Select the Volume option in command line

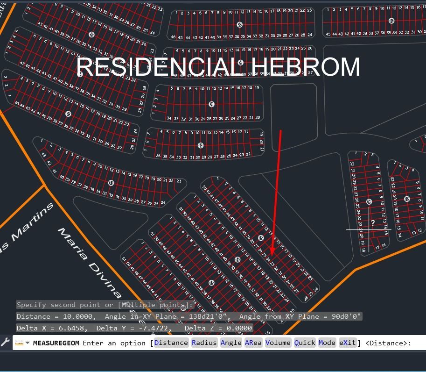(x=278, y=343)
